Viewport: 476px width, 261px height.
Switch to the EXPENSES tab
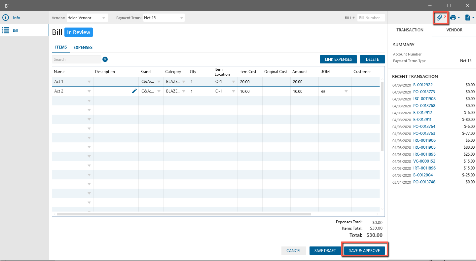click(83, 48)
